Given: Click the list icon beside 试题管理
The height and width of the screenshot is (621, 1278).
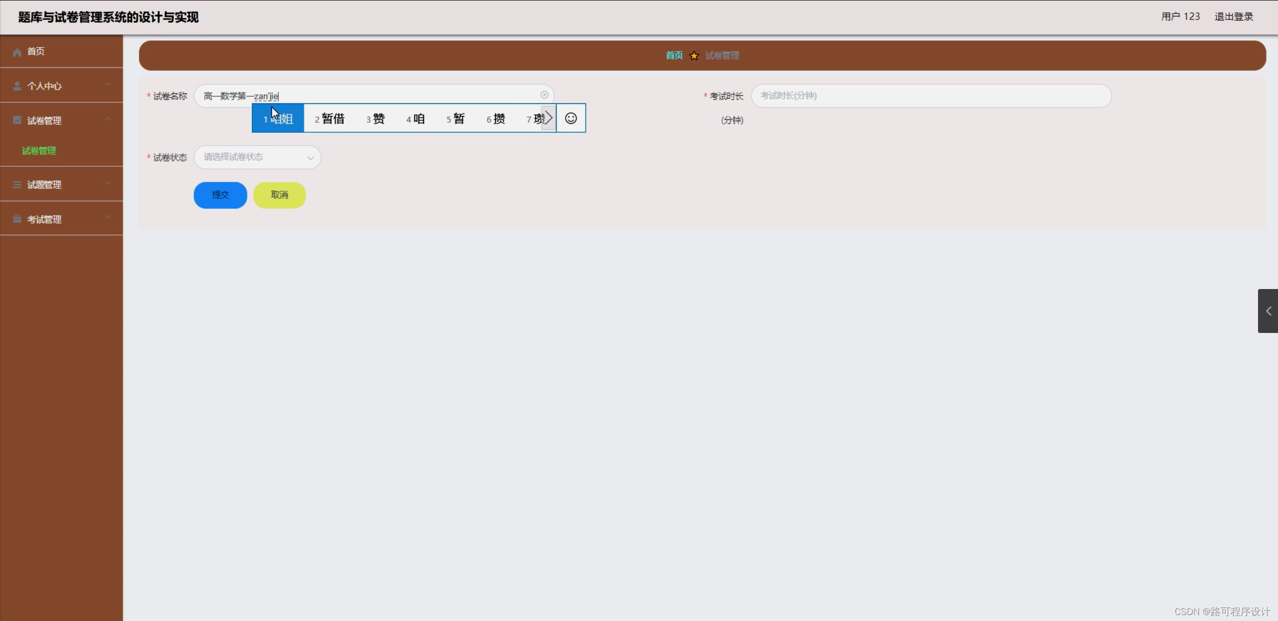Looking at the screenshot, I should [x=17, y=185].
